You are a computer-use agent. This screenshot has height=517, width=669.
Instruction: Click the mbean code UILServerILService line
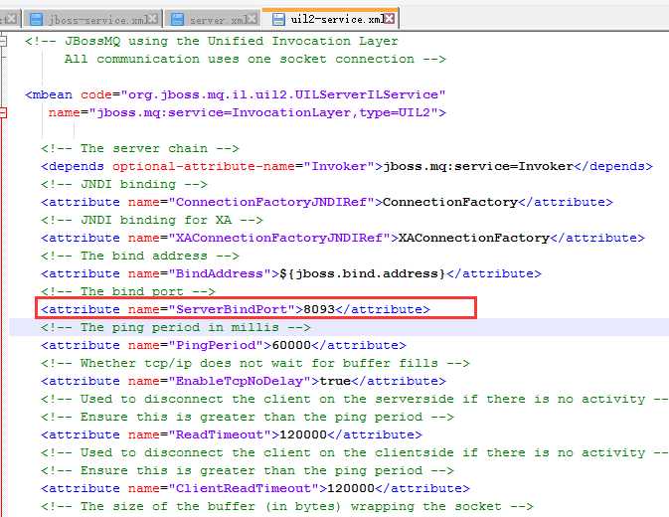(236, 94)
